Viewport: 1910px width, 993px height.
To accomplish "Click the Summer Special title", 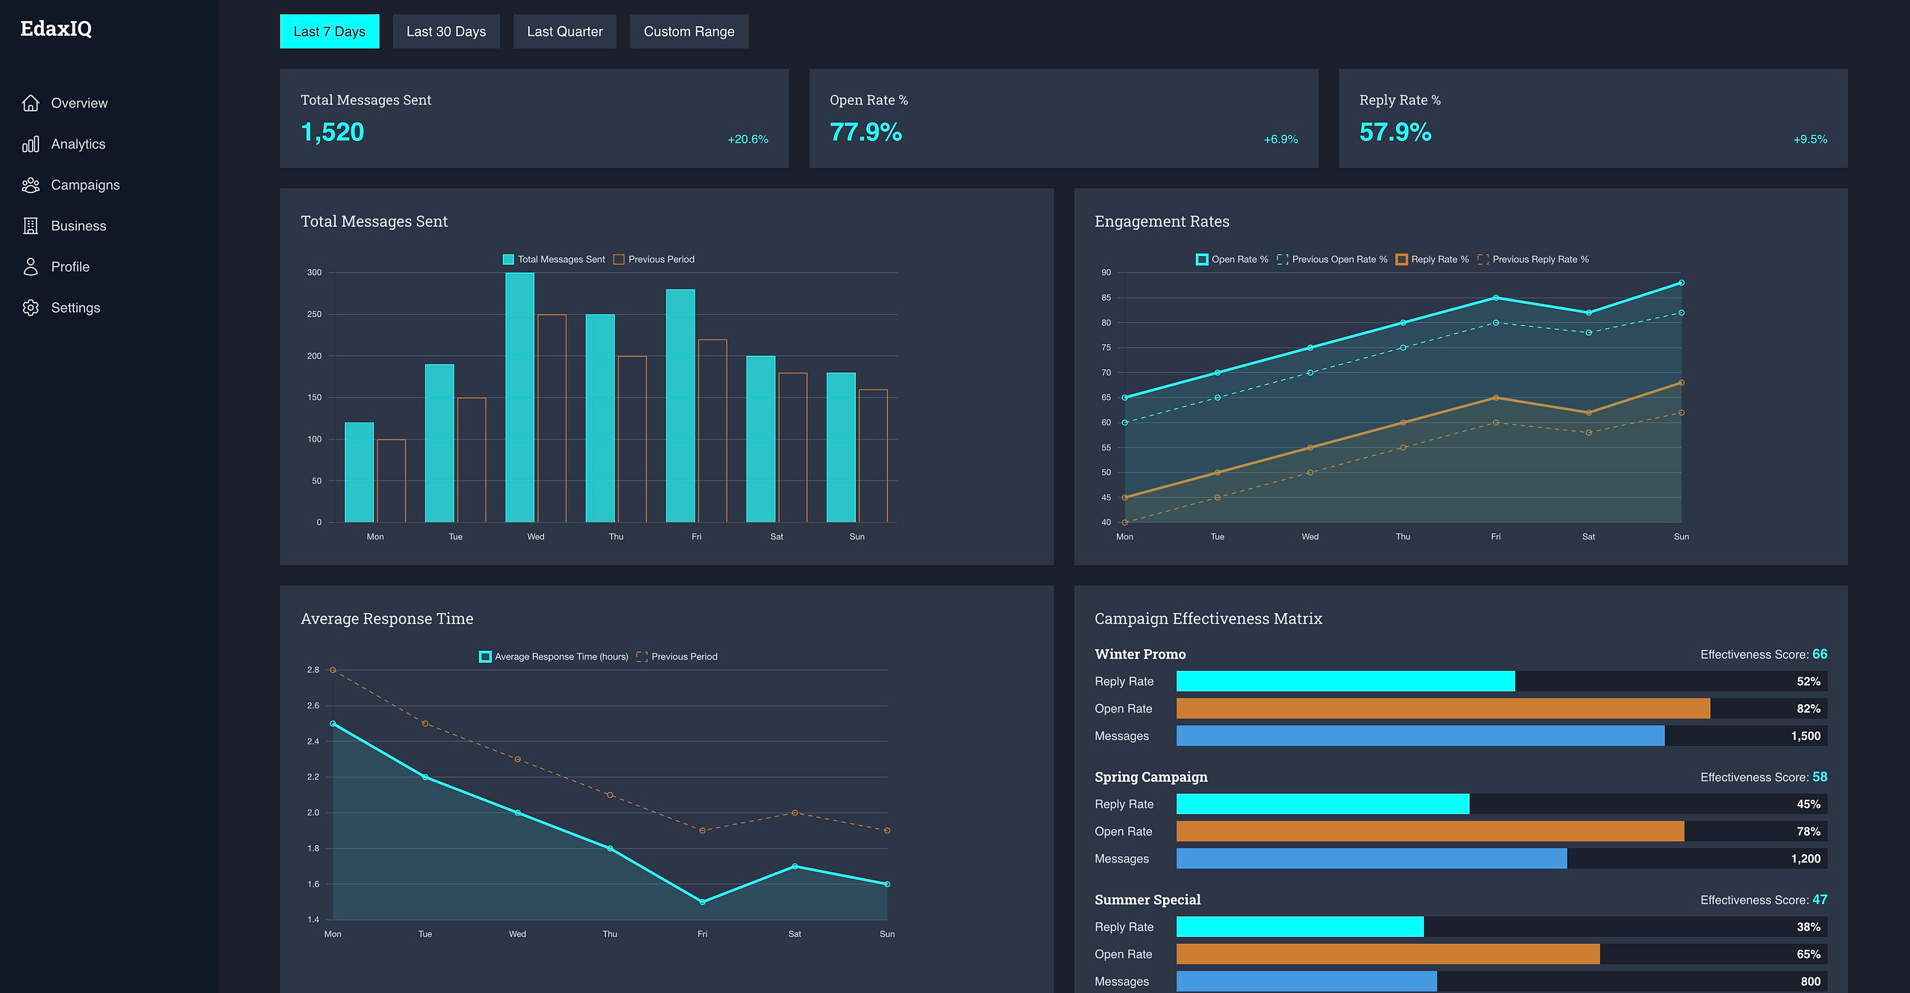I will (1147, 900).
